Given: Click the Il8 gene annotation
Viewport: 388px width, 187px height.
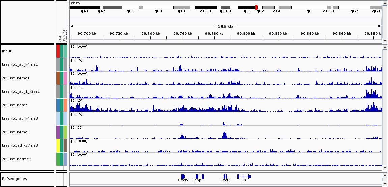Looking at the screenshot, I should pos(244,176).
